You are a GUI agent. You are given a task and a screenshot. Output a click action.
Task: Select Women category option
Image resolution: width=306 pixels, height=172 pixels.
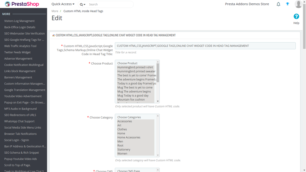[136, 154]
